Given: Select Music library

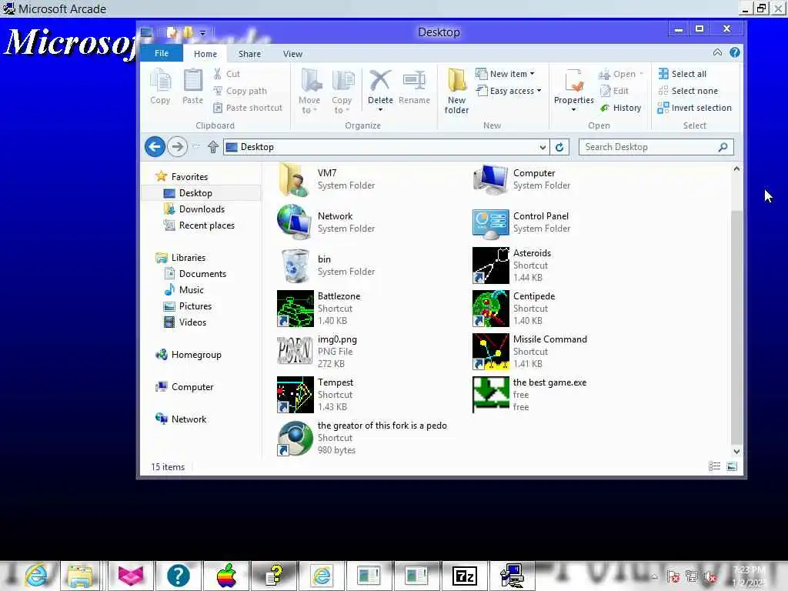Looking at the screenshot, I should point(191,290).
